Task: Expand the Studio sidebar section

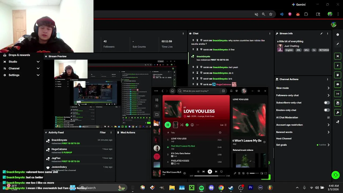Action: coord(21,62)
